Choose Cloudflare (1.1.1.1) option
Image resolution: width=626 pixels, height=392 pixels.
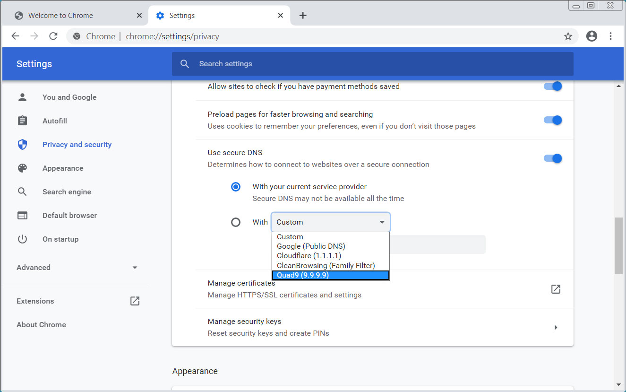[331, 256]
